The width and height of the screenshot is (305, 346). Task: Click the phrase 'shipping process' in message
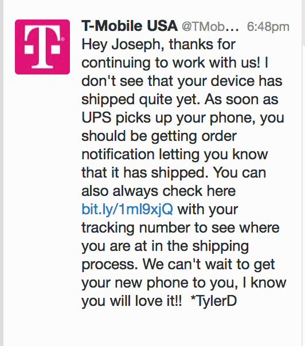165,255
